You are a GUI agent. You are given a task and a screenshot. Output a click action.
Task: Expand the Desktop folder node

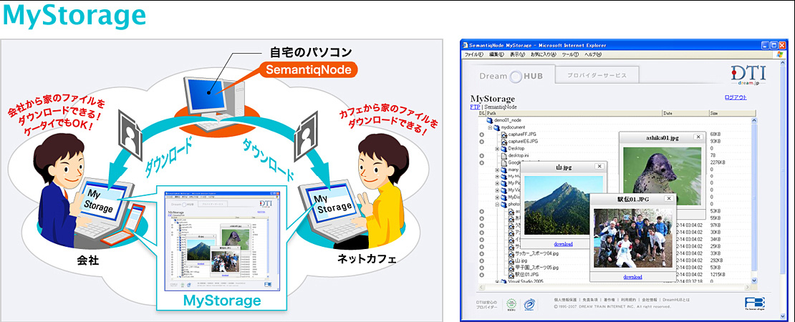pyautogui.click(x=497, y=149)
